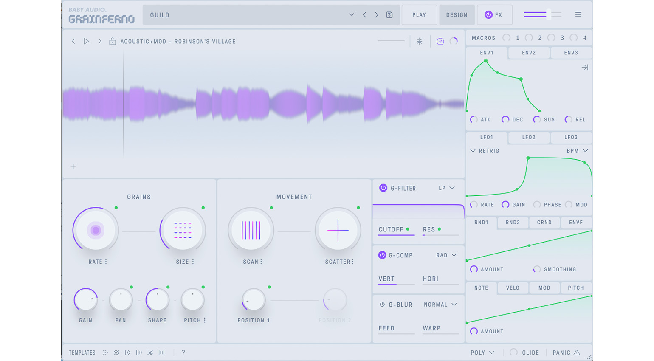Click the envelope snap arrow icon
654x361 pixels.
[585, 68]
